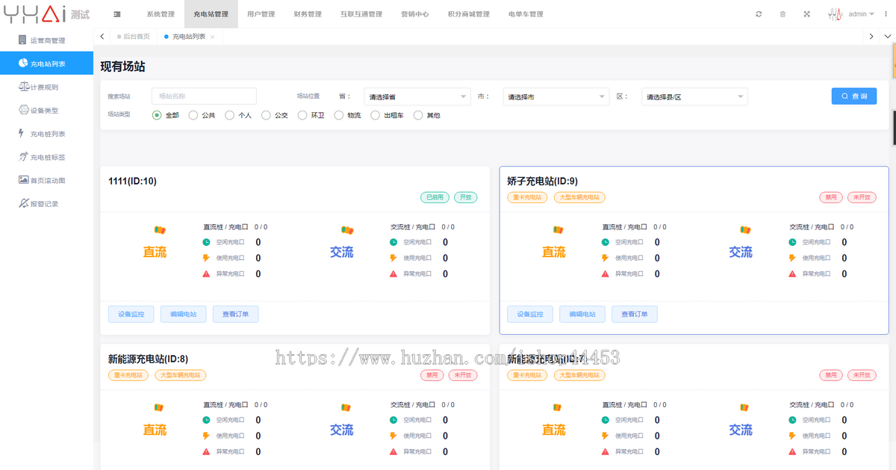This screenshot has width=896, height=470.
Task: Open the 互联互通管理 top menu
Action: pos(361,14)
